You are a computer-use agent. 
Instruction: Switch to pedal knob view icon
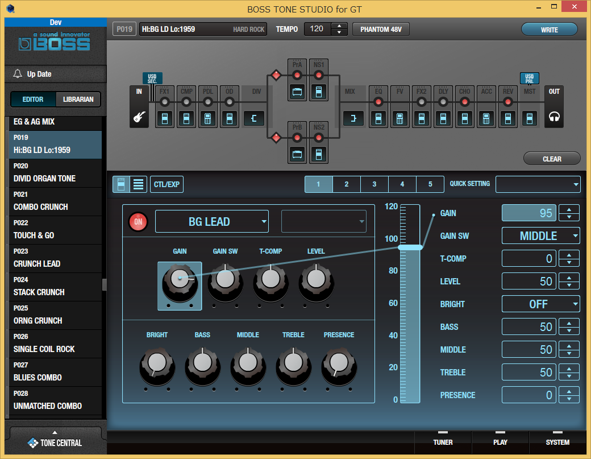(122, 184)
